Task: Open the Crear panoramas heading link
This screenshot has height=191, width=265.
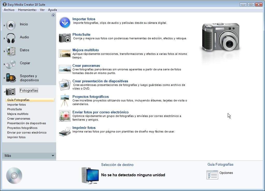Action: pos(86,65)
